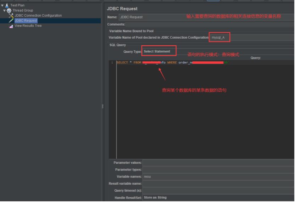
Task: Select Thread Group in the tree
Action: point(23,10)
